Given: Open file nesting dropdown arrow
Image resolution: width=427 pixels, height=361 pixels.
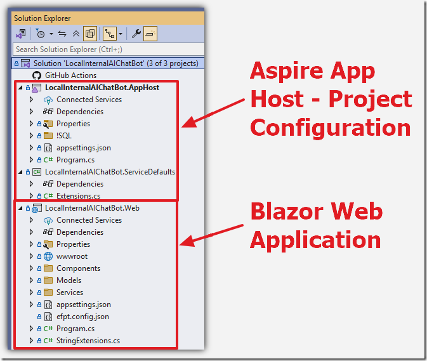Looking at the screenshot, I should coord(121,34).
